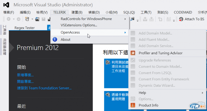
Task: Click the second grayed-out download toolbar icon
Action: (x=151, y=19)
